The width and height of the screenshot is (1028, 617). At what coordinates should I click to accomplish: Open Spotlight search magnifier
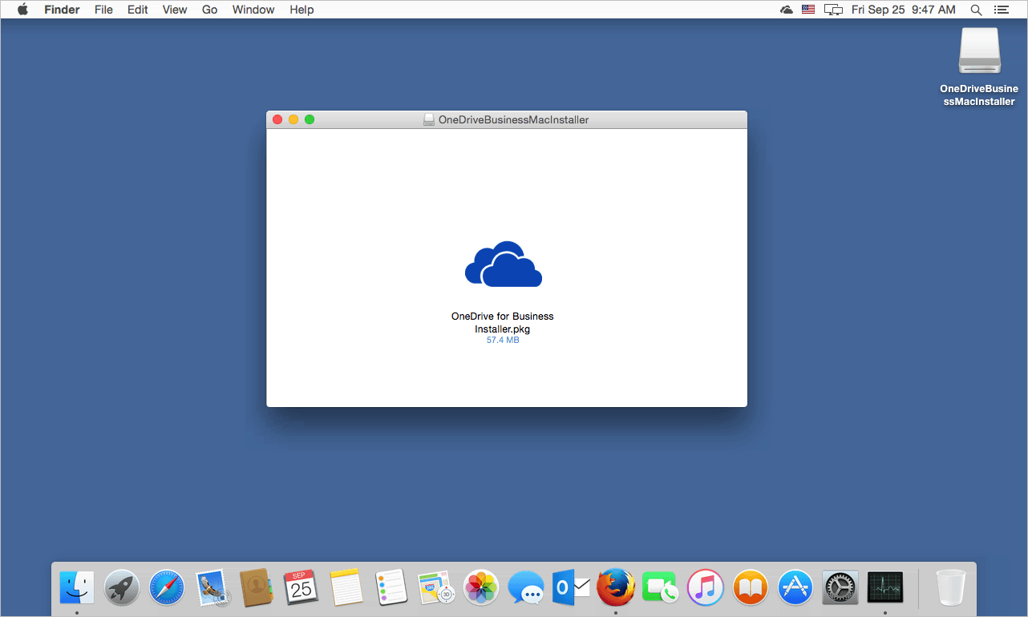tap(976, 10)
